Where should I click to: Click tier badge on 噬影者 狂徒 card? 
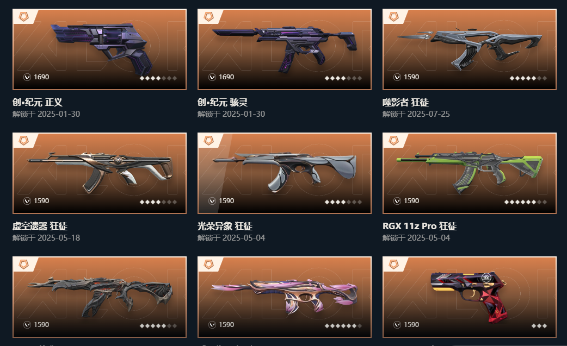point(394,17)
